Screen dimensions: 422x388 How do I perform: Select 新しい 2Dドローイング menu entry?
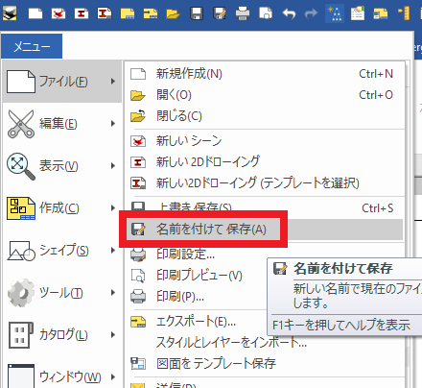265,162
